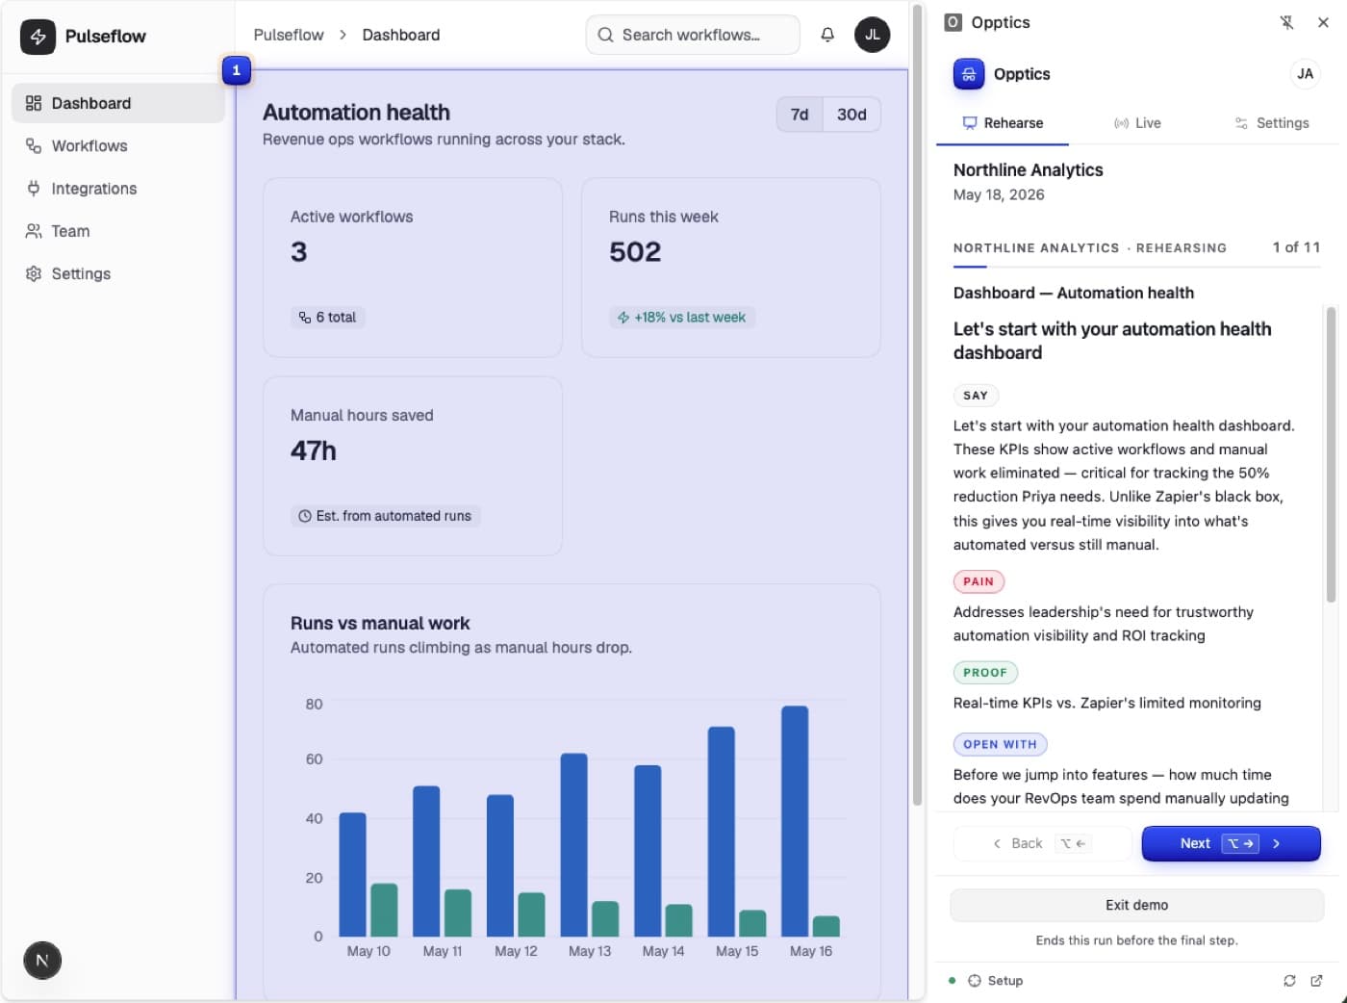Click the OPEN WITH tag label
This screenshot has height=1003, width=1347.
[x=1000, y=744]
